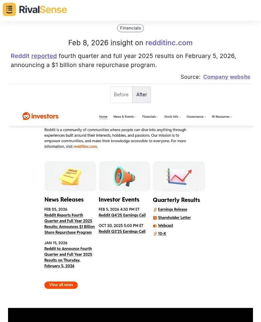
Task: Click the RivalSense logo icon
Action: [9, 9]
